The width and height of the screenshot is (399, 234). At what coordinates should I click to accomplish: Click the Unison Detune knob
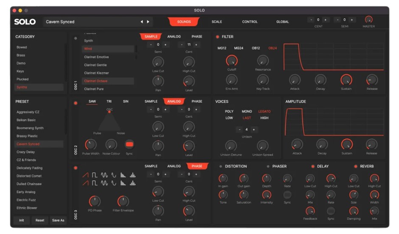point(231,146)
